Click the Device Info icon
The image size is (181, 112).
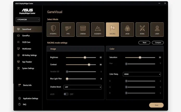[20, 85]
